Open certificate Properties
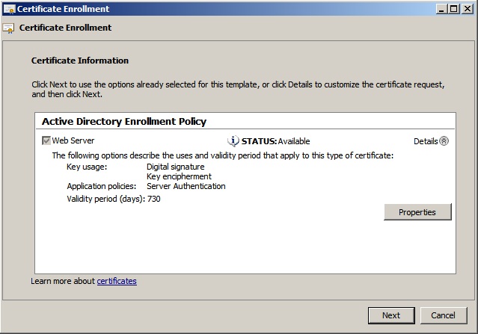The width and height of the screenshot is (478, 334). coord(417,212)
